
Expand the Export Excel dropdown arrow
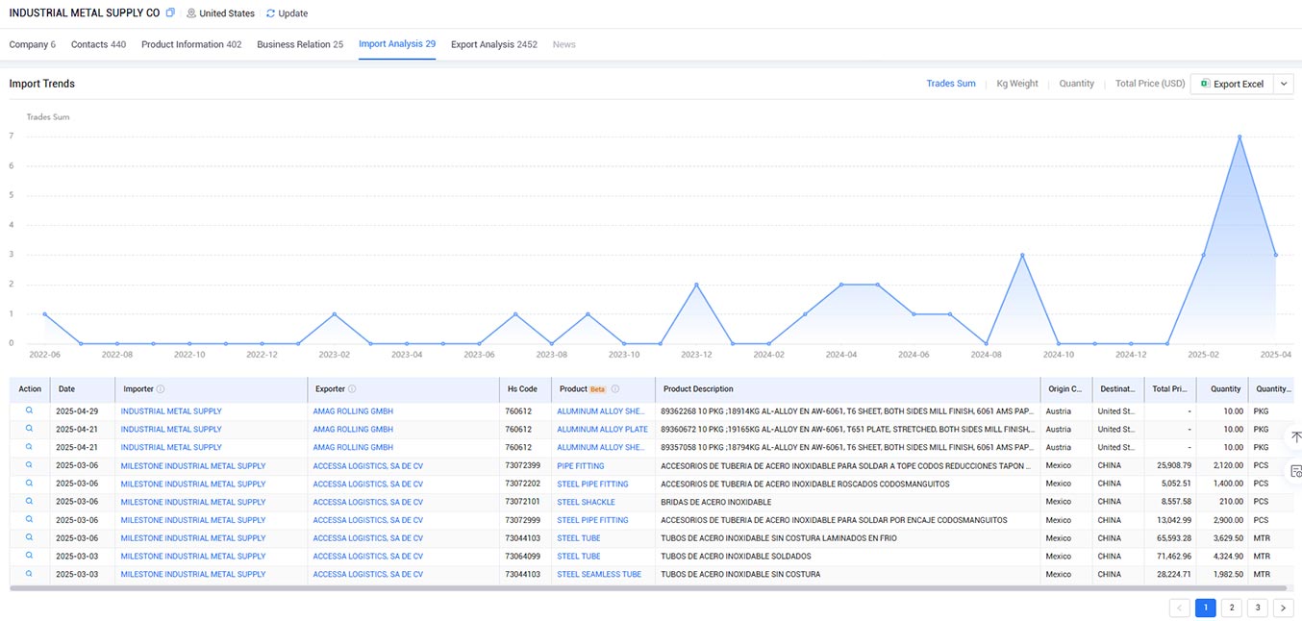click(1284, 84)
